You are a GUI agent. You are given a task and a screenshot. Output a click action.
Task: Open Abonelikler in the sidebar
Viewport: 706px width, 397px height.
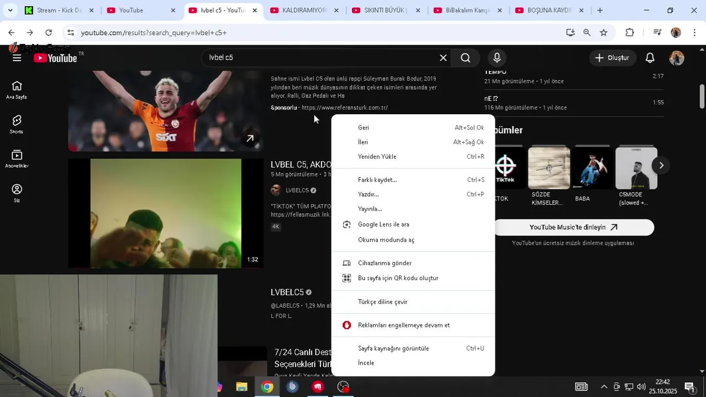pyautogui.click(x=17, y=159)
